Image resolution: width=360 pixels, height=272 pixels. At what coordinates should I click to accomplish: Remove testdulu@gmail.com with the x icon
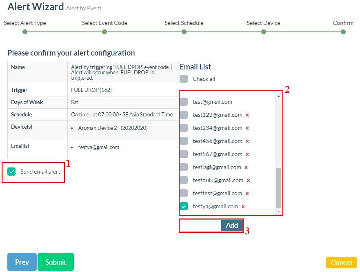pos(248,181)
